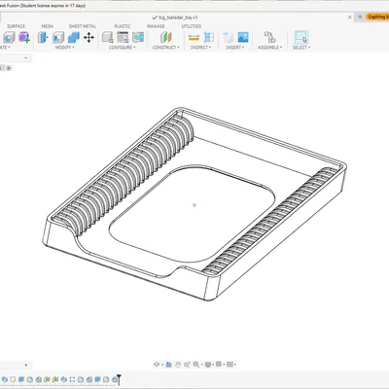Open the Grid and Snaps dropdown arrow
Image resolution: width=389 pixels, height=389 pixels.
pyautogui.click(x=224, y=365)
